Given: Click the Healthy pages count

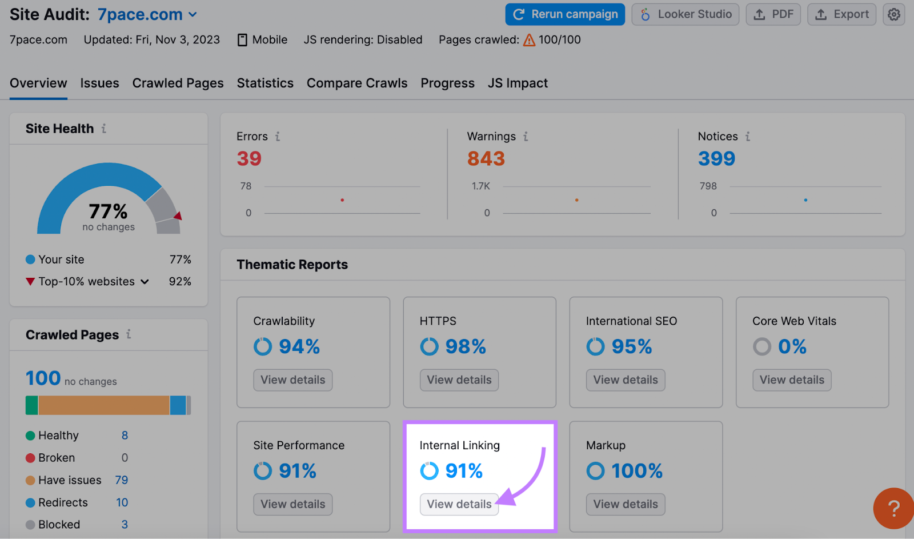Looking at the screenshot, I should 125,435.
